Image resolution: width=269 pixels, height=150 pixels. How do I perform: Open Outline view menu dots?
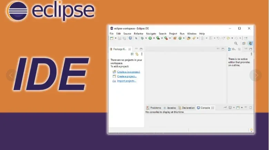click(251, 54)
